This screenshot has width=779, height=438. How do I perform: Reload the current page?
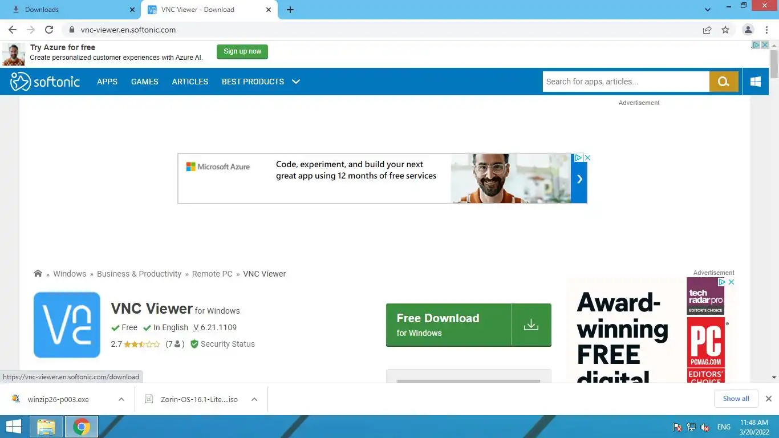tap(49, 30)
